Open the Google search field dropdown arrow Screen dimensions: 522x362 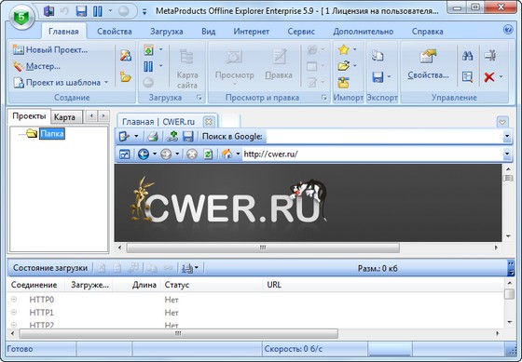507,136
